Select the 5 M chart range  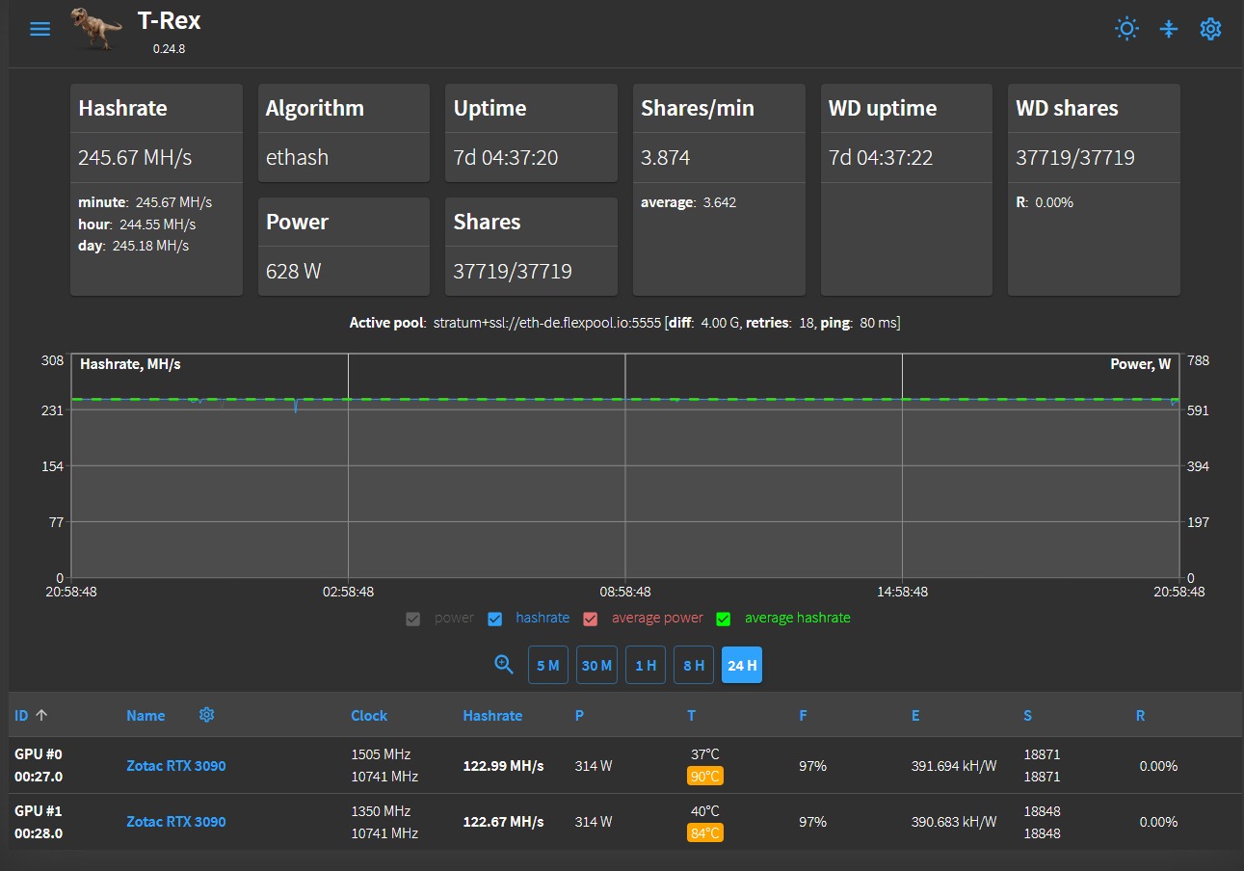pyautogui.click(x=547, y=665)
